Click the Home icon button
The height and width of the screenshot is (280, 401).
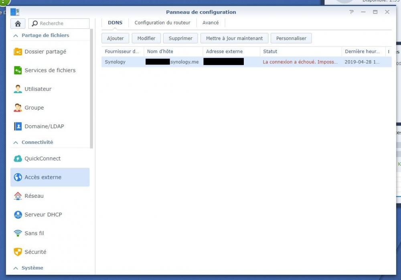(18, 24)
